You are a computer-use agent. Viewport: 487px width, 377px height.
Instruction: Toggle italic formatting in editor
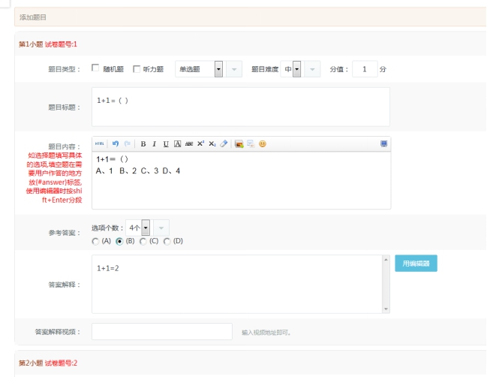155,143
